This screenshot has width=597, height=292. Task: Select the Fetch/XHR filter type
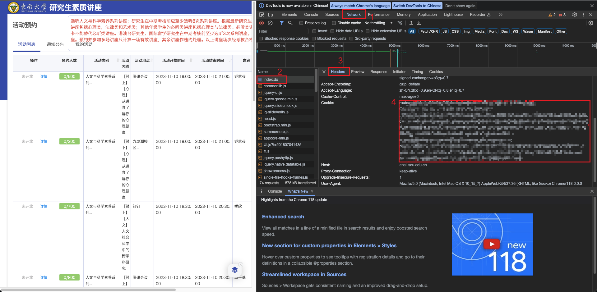click(x=429, y=31)
